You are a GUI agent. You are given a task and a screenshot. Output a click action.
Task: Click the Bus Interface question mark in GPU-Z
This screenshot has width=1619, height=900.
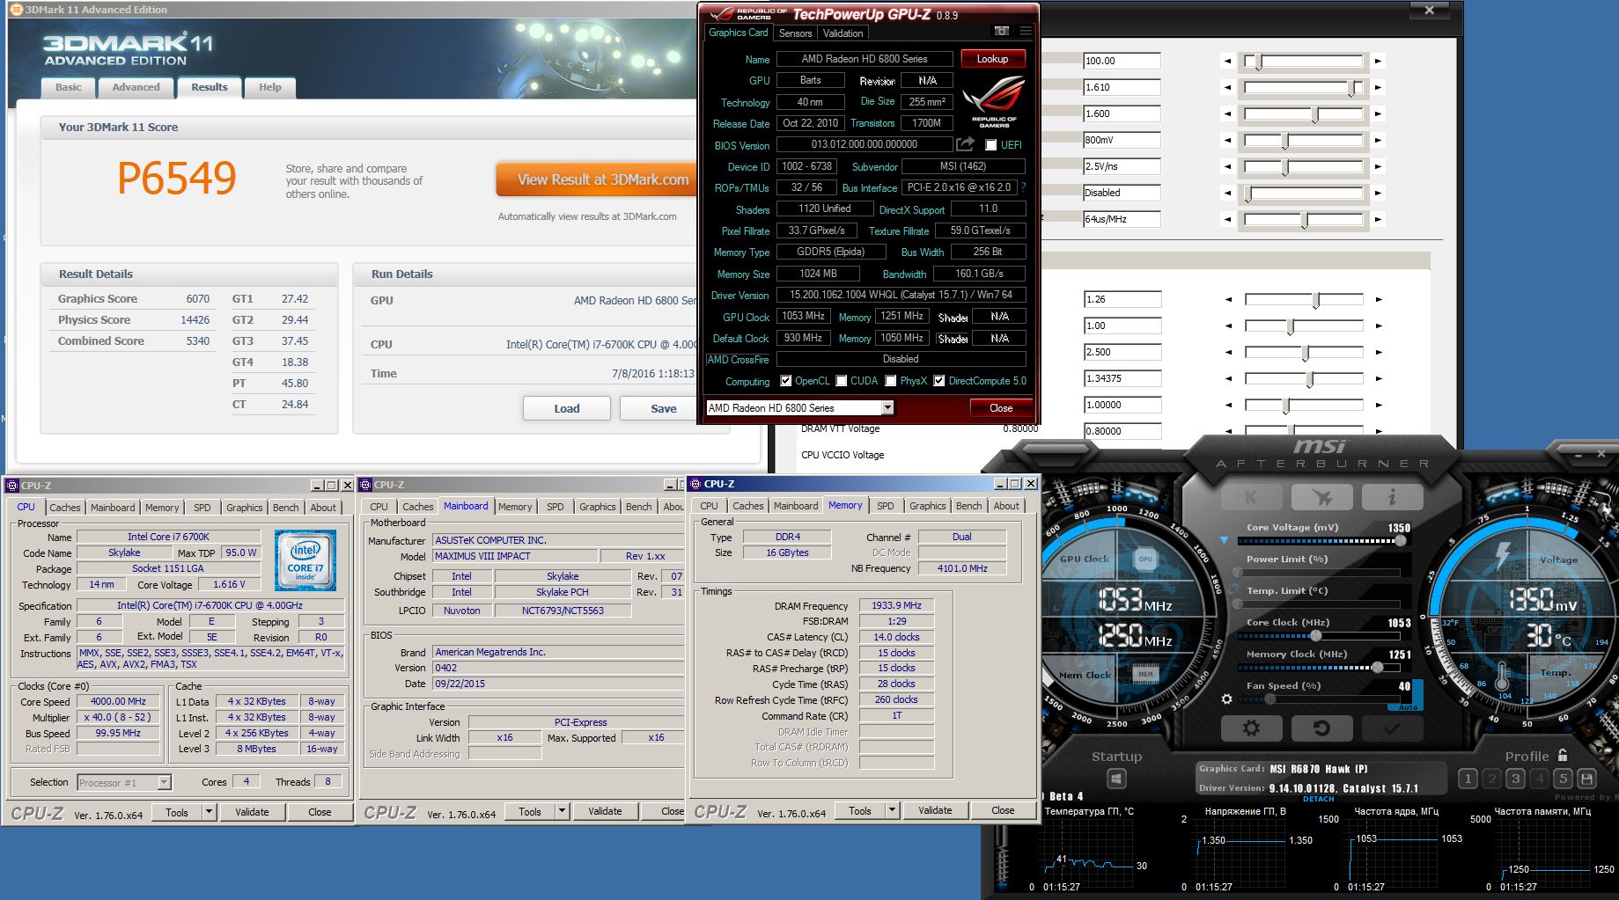(1024, 187)
